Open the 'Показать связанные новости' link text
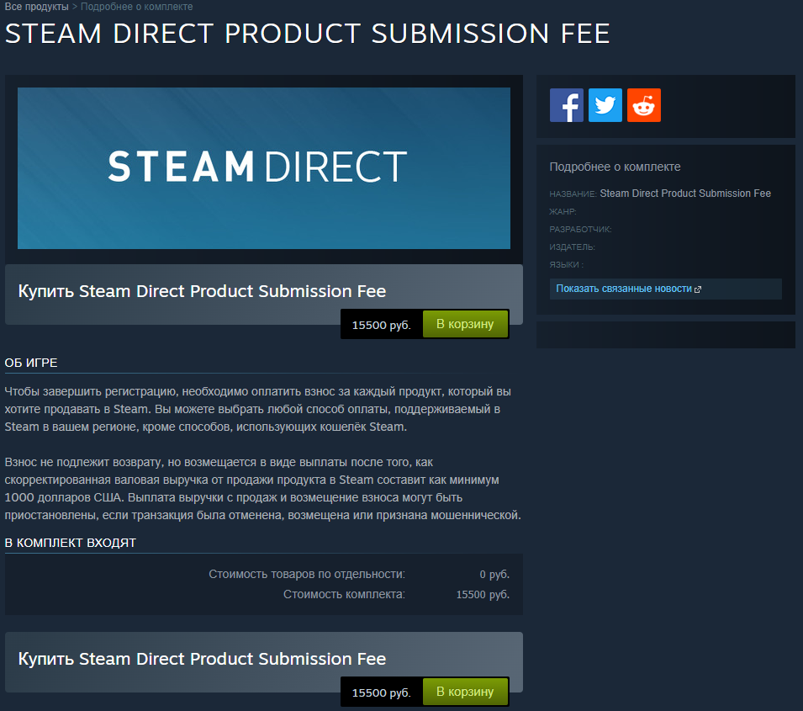 [623, 289]
